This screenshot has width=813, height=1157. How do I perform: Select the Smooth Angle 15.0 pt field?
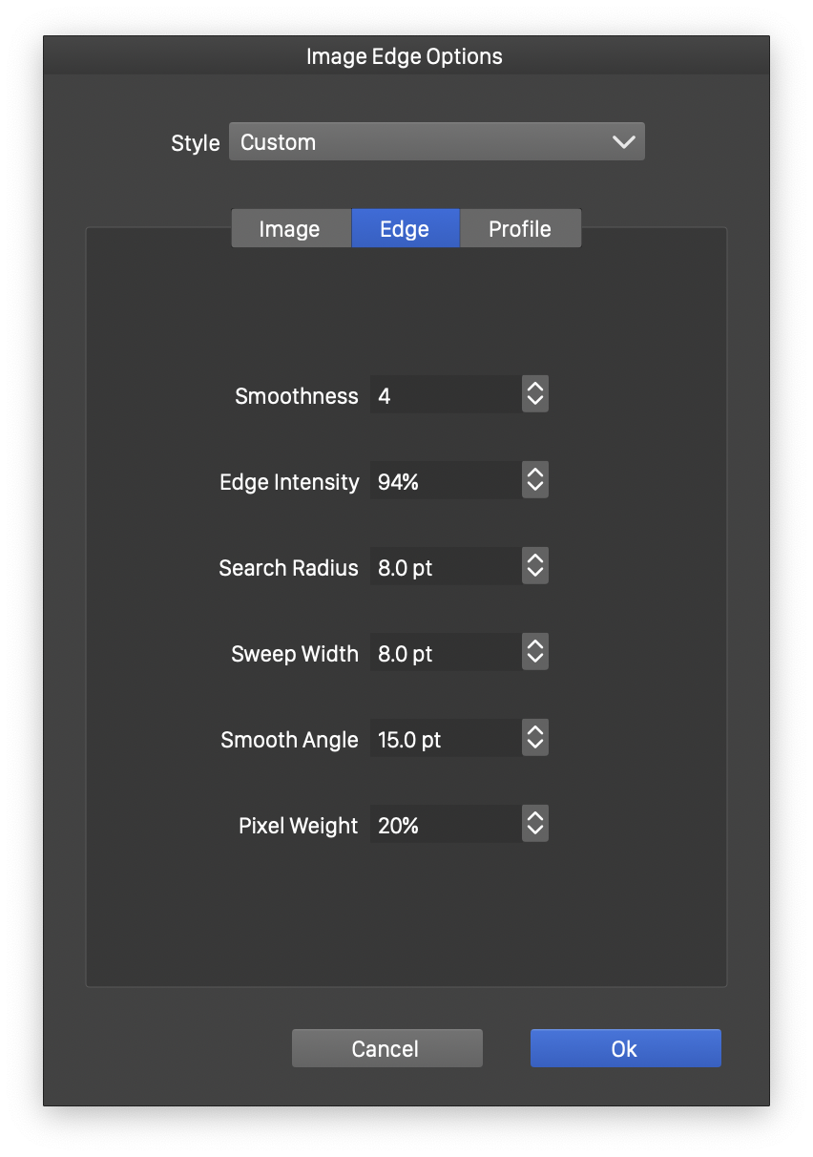(446, 740)
